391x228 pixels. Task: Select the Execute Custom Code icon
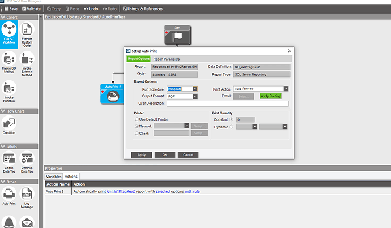pyautogui.click(x=27, y=35)
